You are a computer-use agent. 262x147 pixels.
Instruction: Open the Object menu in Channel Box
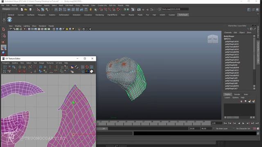click(x=242, y=33)
